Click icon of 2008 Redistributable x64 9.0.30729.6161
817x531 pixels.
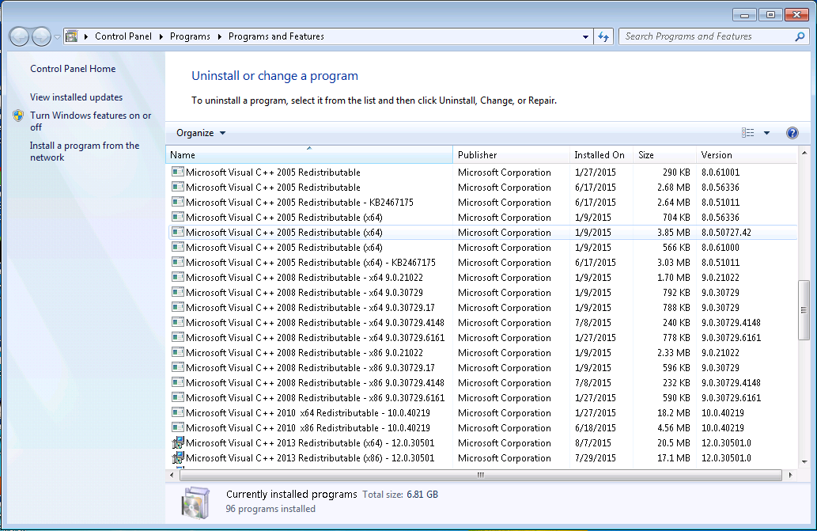178,337
